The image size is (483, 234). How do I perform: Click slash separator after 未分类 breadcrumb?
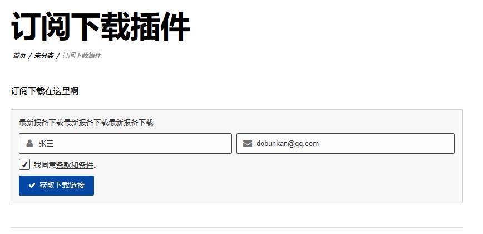(x=58, y=56)
